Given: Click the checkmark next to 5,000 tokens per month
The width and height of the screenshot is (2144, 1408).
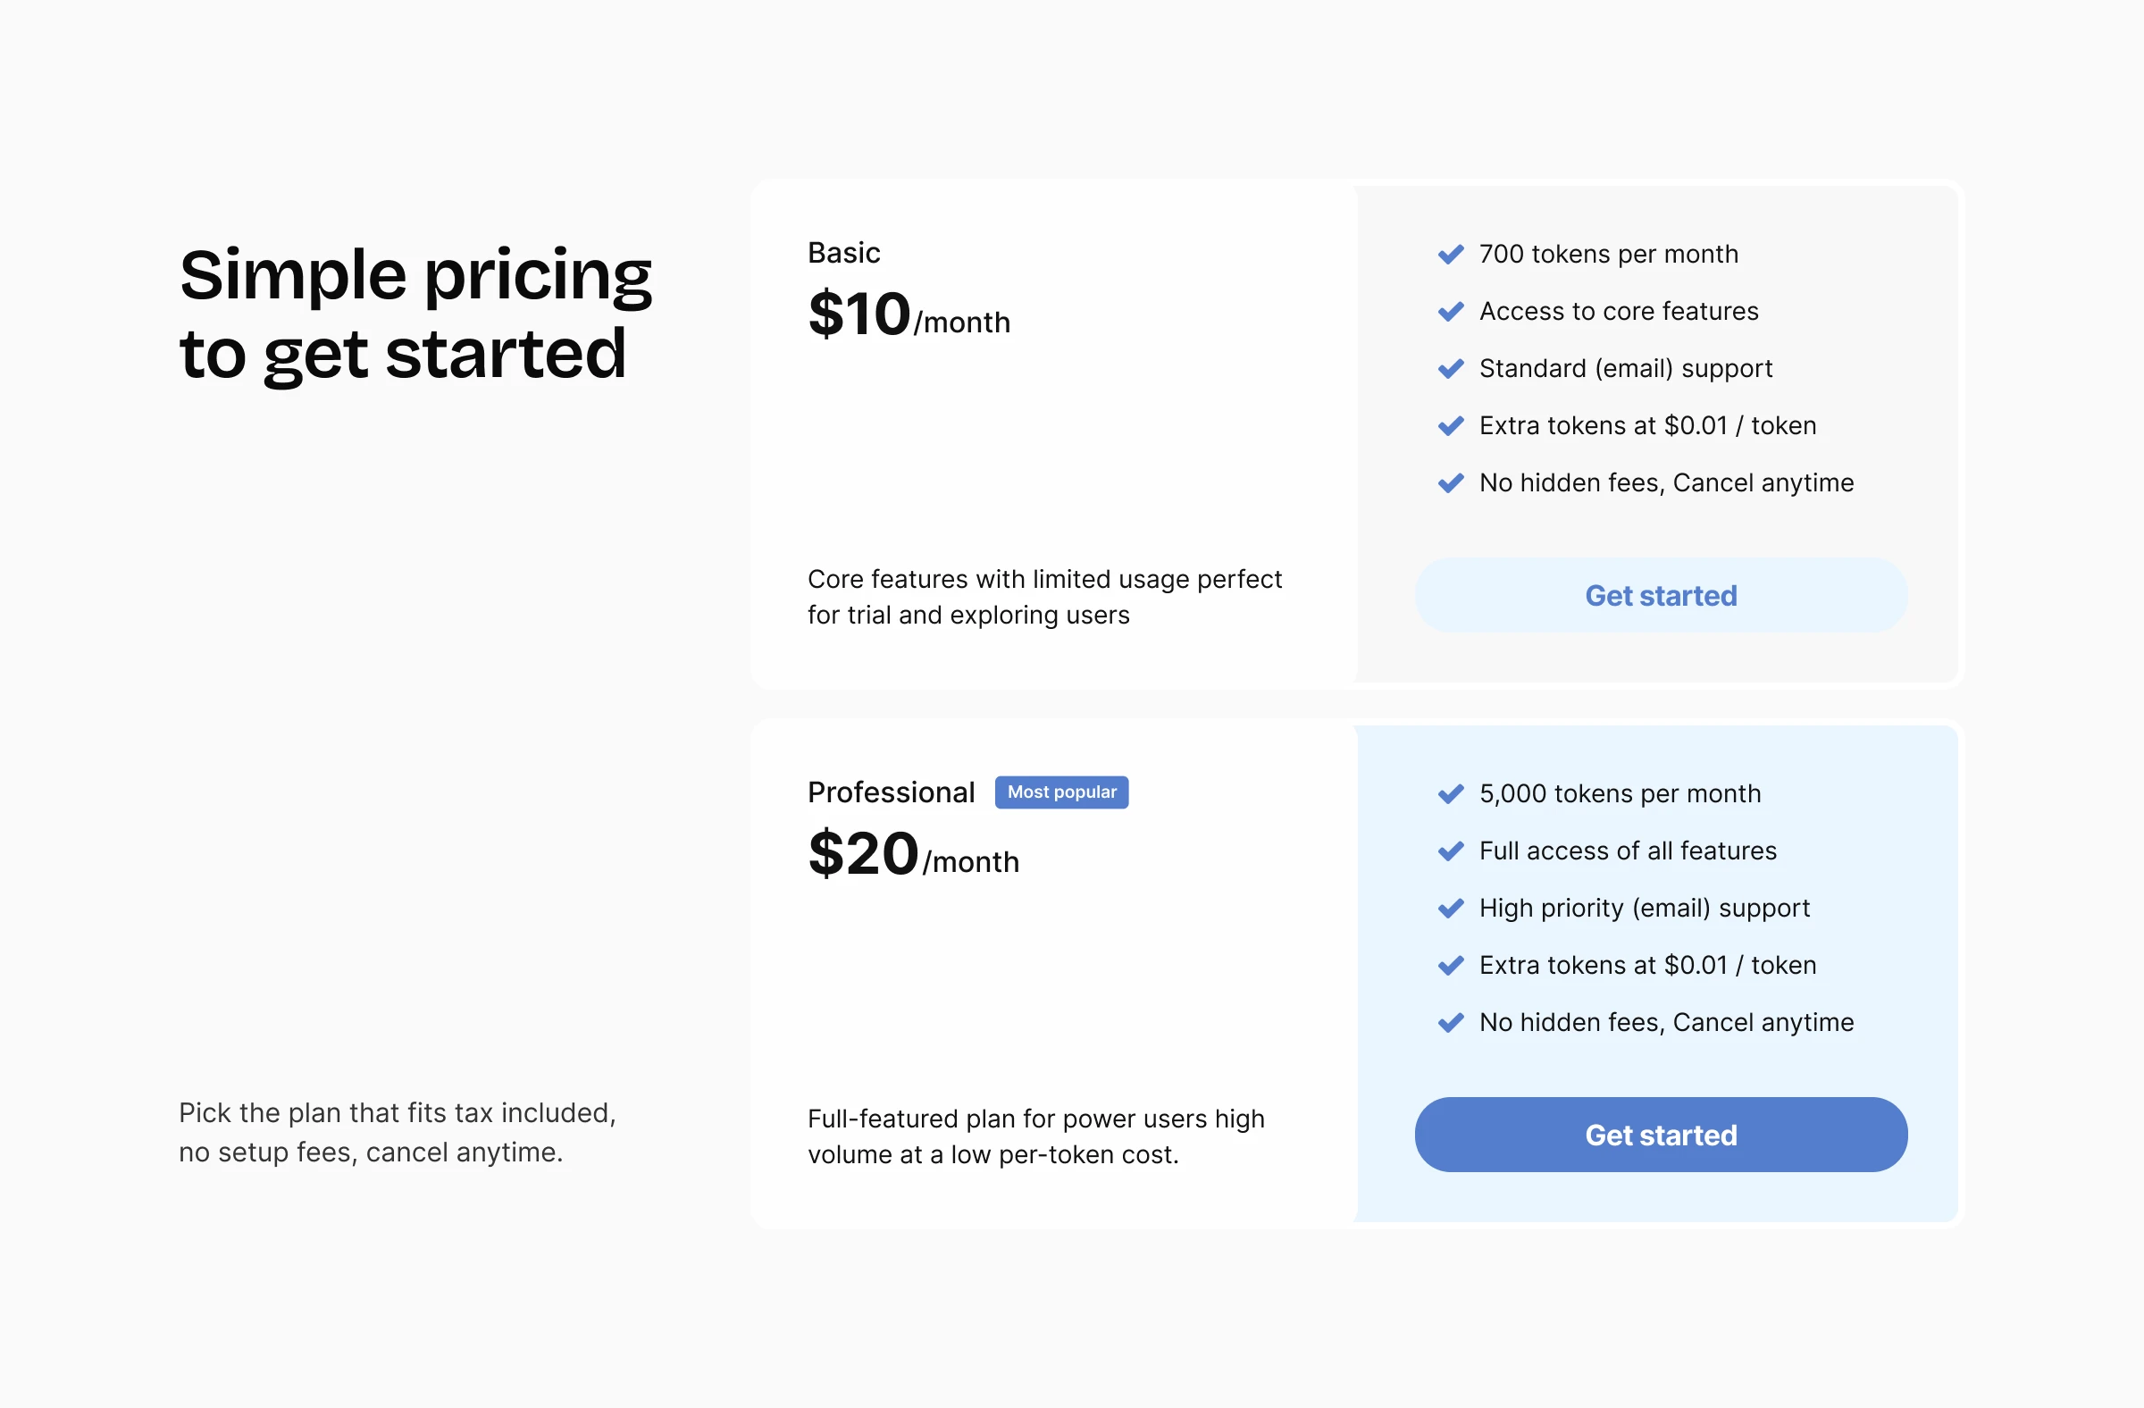Looking at the screenshot, I should click(x=1451, y=793).
